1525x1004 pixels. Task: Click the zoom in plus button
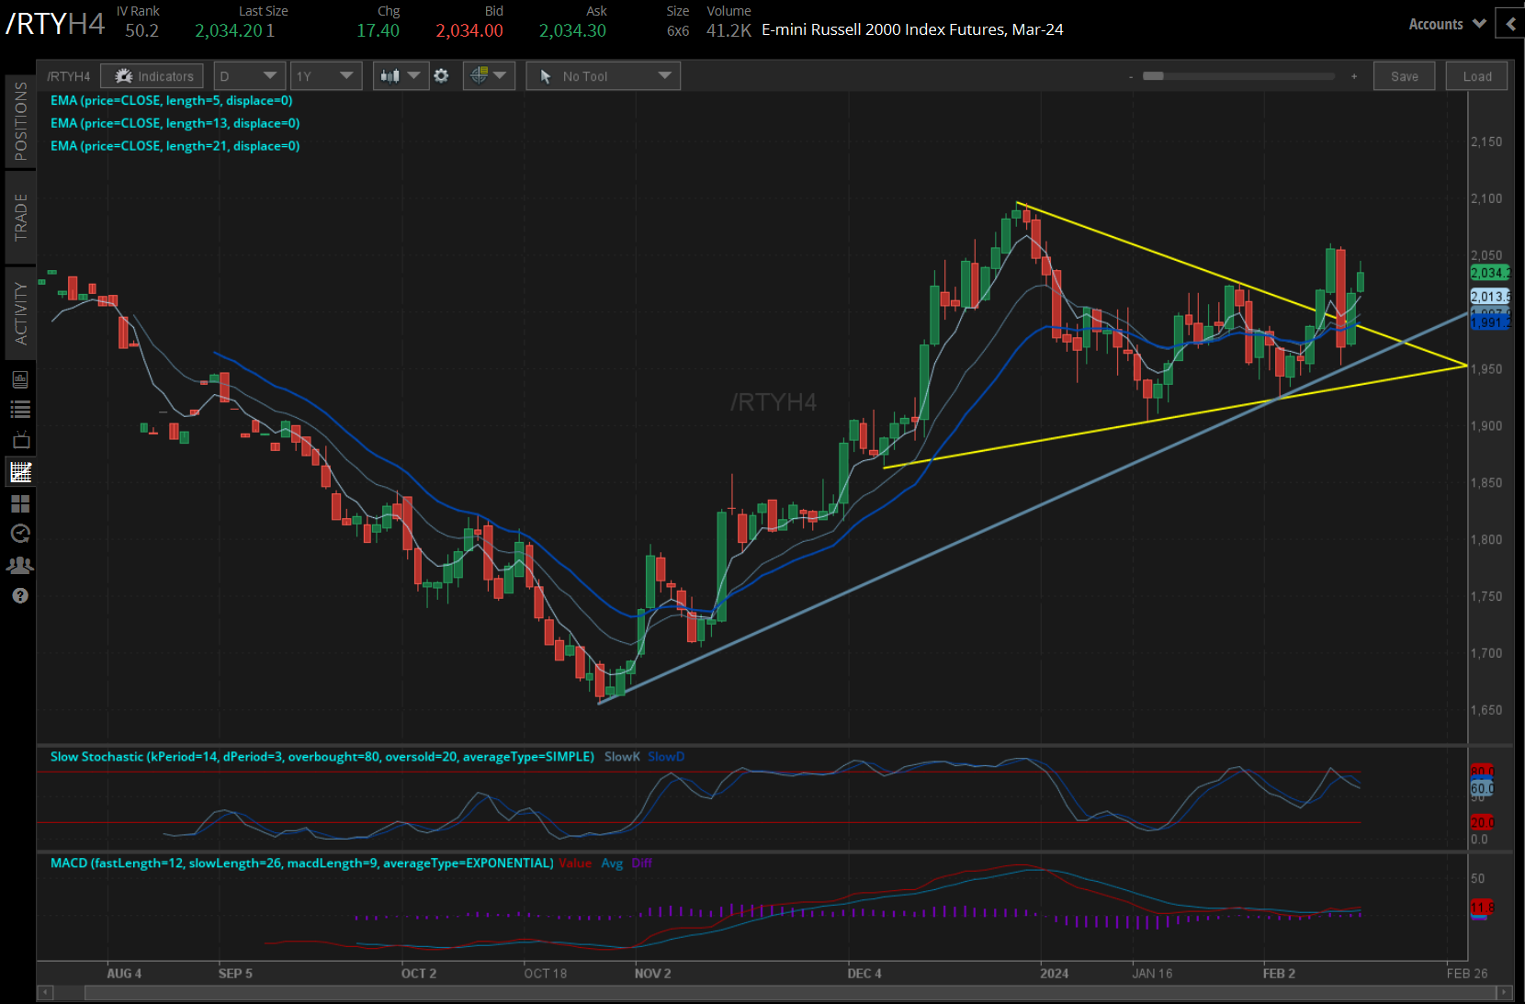1354,76
